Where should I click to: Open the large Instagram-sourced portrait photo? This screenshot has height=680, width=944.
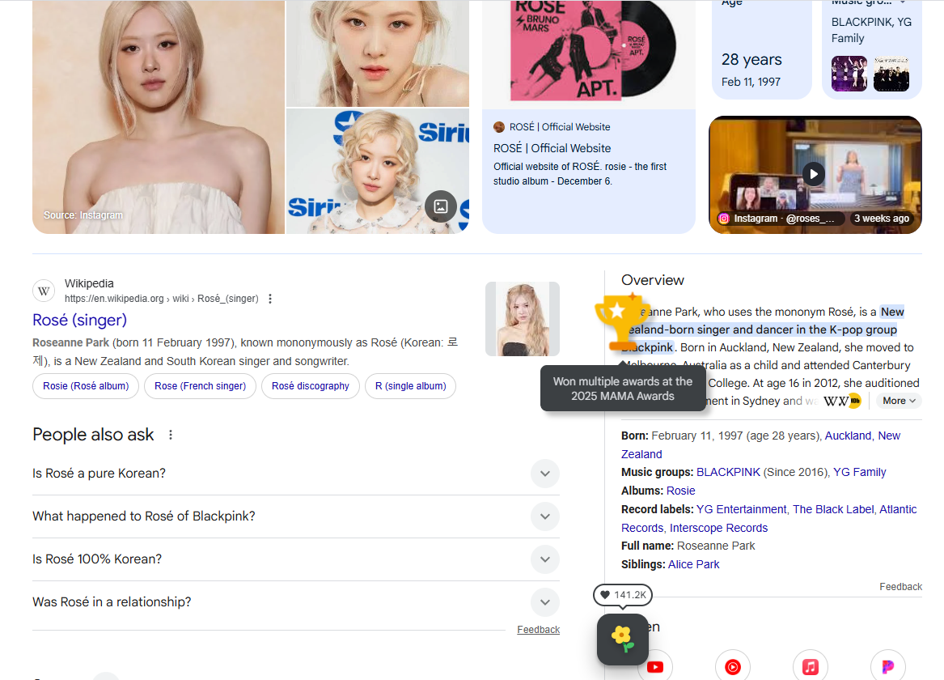[x=159, y=117]
